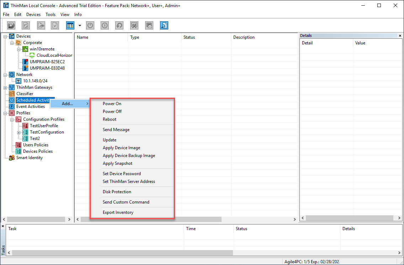Click the magnifier discover toolbar icon

tap(11, 26)
